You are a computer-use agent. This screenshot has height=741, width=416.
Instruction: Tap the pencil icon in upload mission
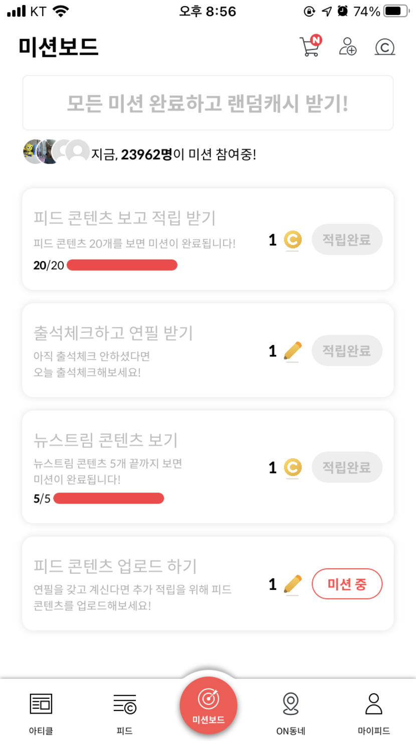pyautogui.click(x=293, y=584)
